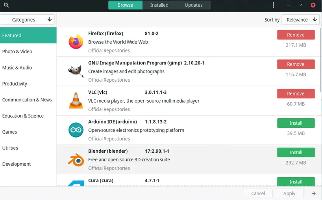Click the package list vertical scrollbar

(321, 60)
